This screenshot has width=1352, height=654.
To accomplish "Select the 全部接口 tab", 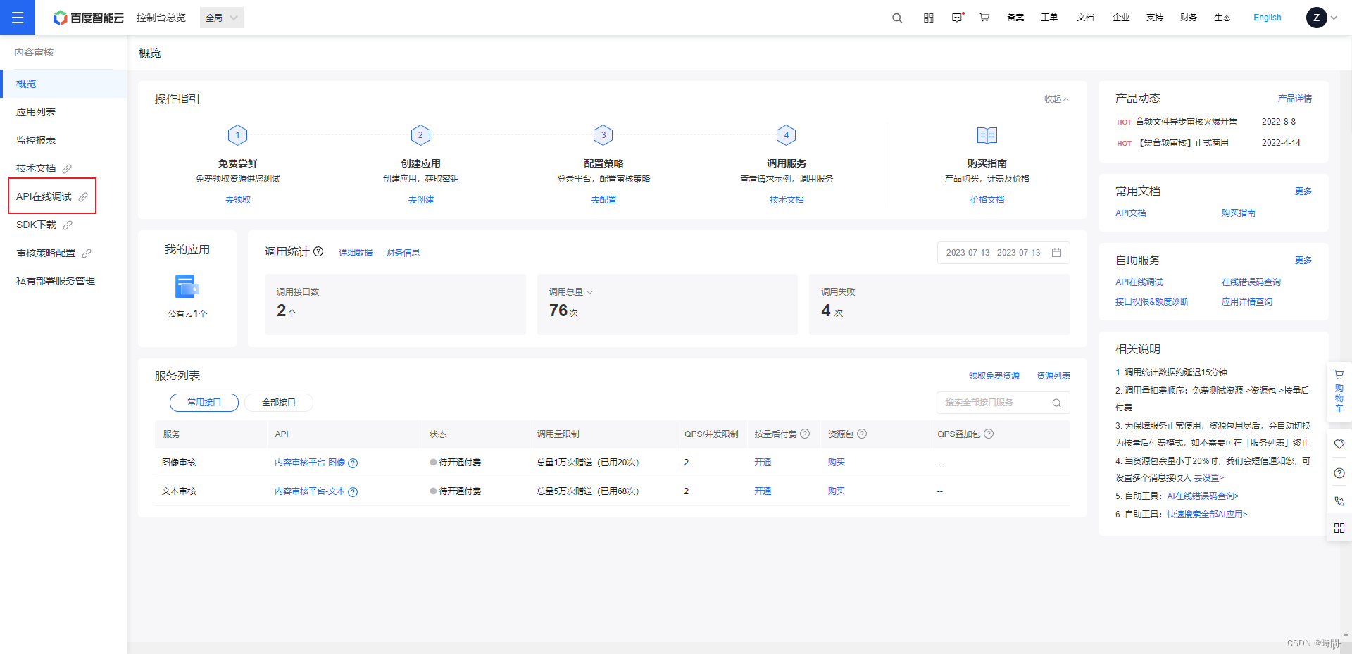I will (x=279, y=403).
